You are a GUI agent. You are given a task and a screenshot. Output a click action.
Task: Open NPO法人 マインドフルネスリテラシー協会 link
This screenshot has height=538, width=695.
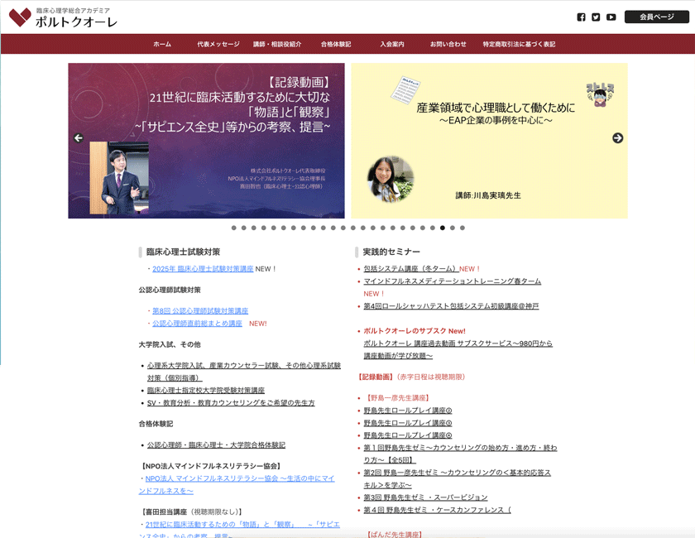(237, 484)
